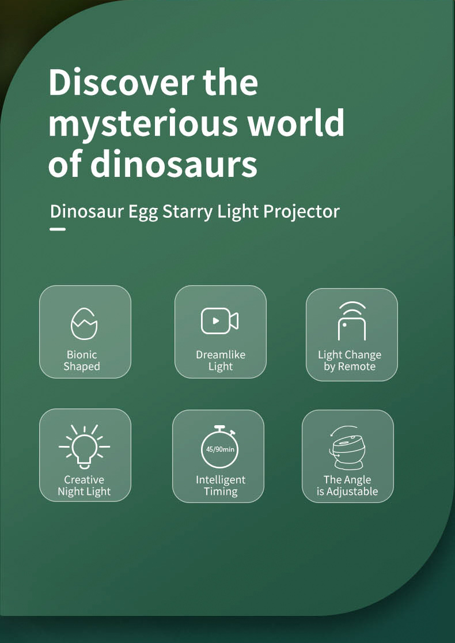Click the cracked egg icon
Screen dimensions: 455x643
click(x=84, y=323)
